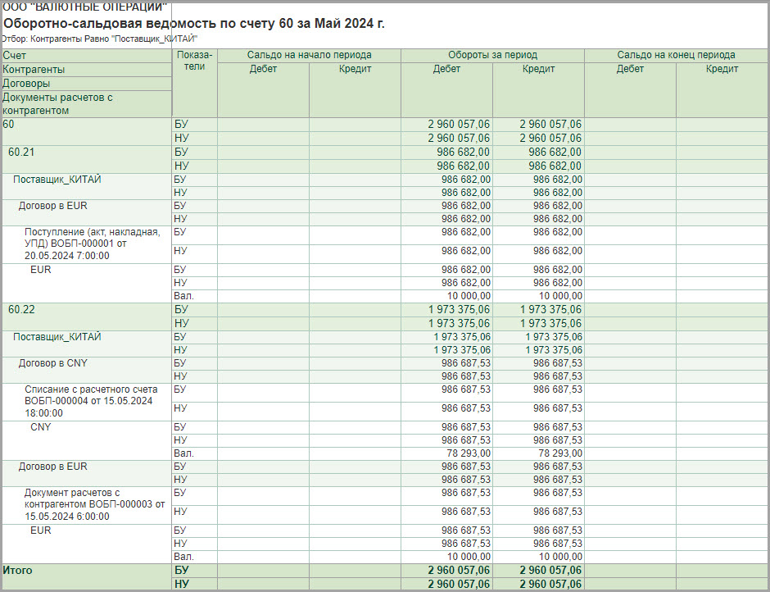Click 'Поставщик_КИТАЙ' under account 60.22

point(57,337)
